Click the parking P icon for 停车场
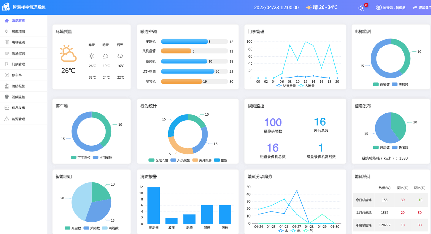The height and width of the screenshot is (234, 431). 7,75
